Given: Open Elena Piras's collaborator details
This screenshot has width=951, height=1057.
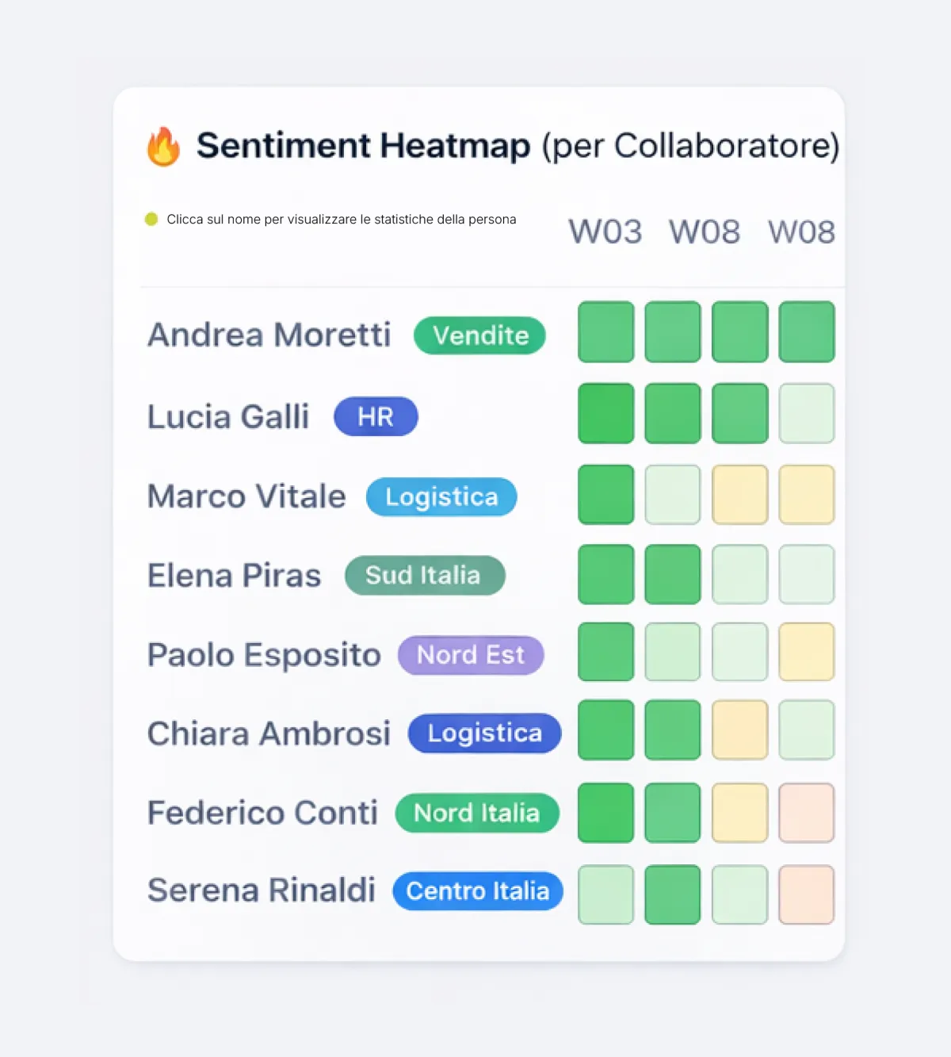Looking at the screenshot, I should [234, 576].
